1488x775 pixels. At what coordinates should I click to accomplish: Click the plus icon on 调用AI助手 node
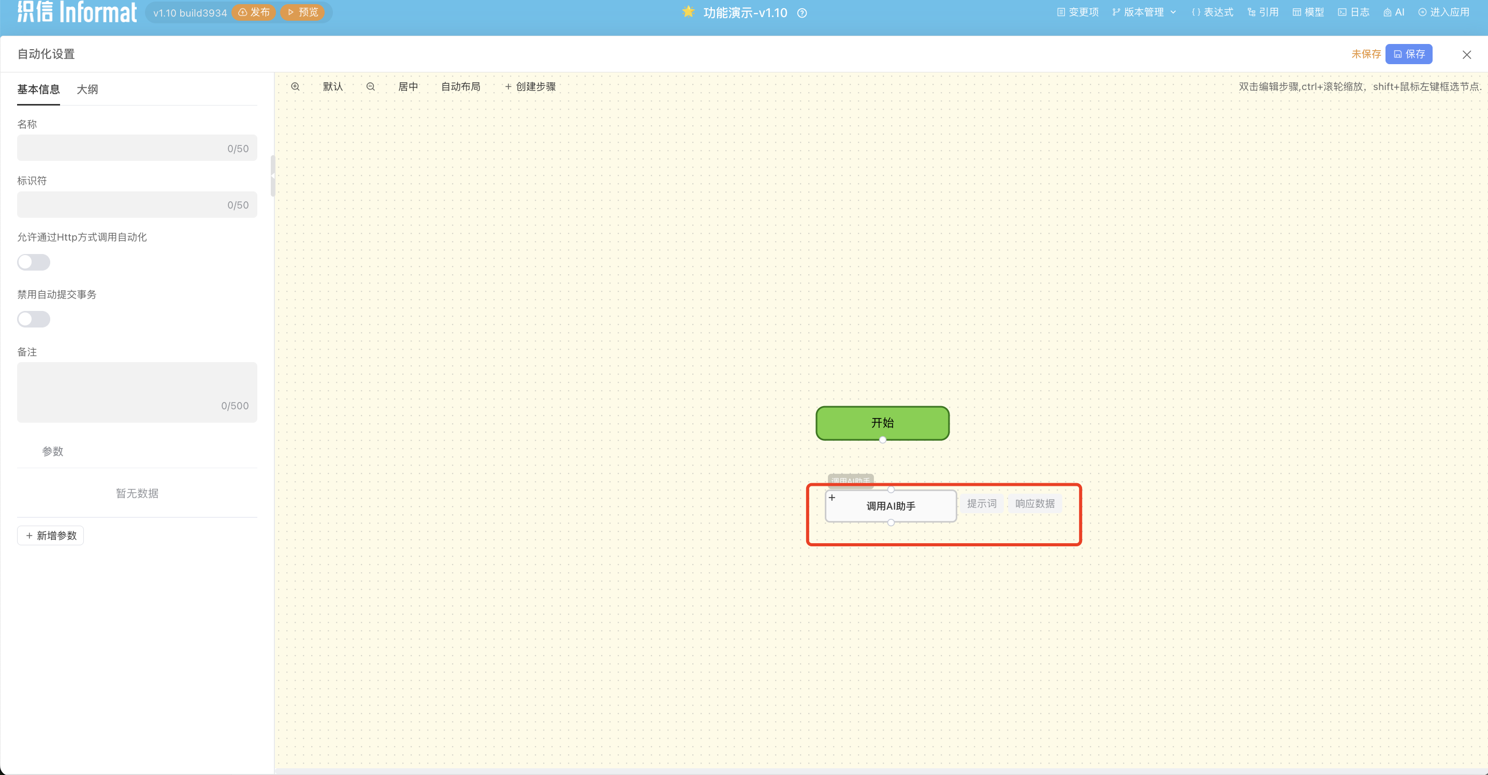click(x=832, y=497)
